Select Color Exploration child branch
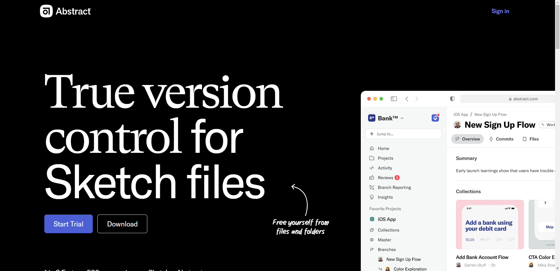Screen dimensions: 560x271 410,269
